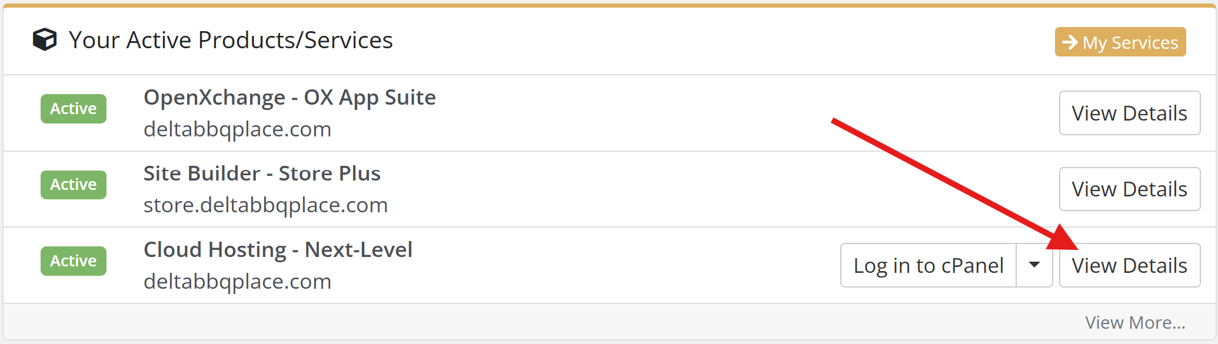Click the arrow icon in My Services button
Screen dimensions: 1218x344
point(1070,42)
